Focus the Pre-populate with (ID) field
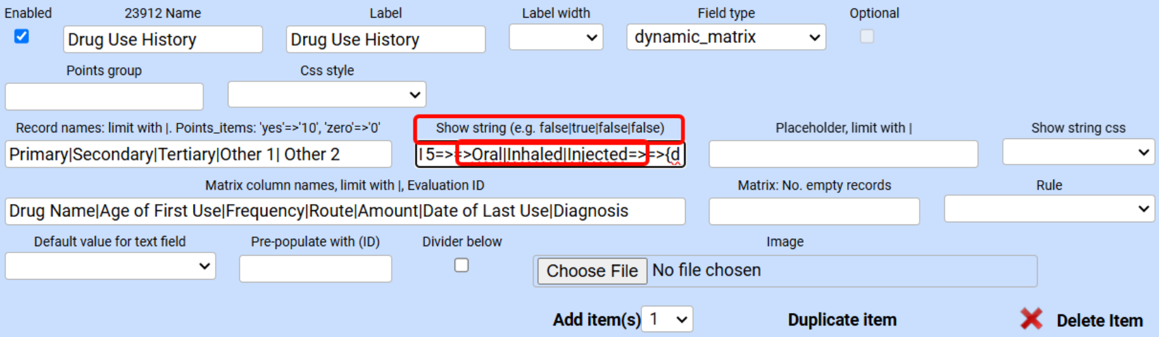1159x337 pixels. (x=315, y=269)
